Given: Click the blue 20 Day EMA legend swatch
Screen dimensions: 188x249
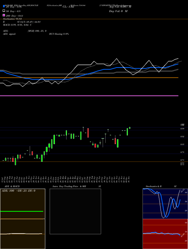Looking at the screenshot, I should (x=4, y=6).
